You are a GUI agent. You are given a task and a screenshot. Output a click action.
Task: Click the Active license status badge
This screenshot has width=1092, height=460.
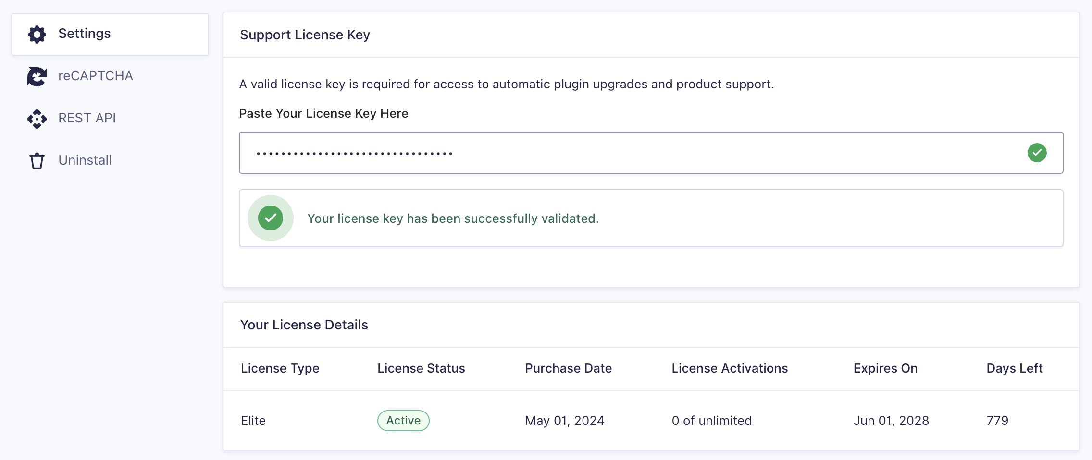pos(403,421)
